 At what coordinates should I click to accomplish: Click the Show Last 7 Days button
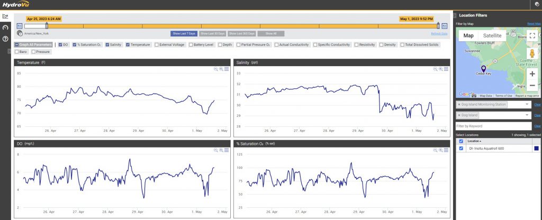tap(184, 33)
